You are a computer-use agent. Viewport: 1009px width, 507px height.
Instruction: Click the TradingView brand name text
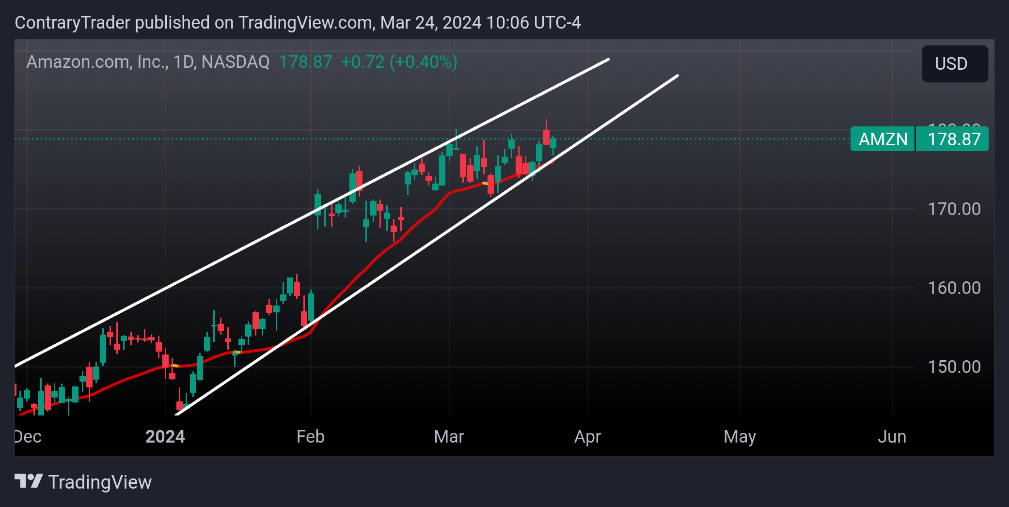100,482
